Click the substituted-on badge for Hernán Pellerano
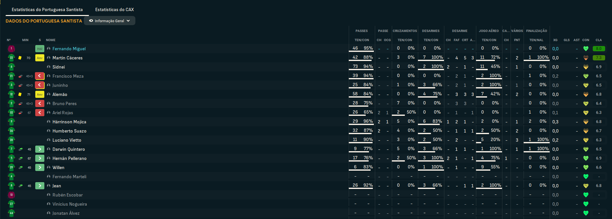Screen dimensions: 612x219 coord(40,158)
